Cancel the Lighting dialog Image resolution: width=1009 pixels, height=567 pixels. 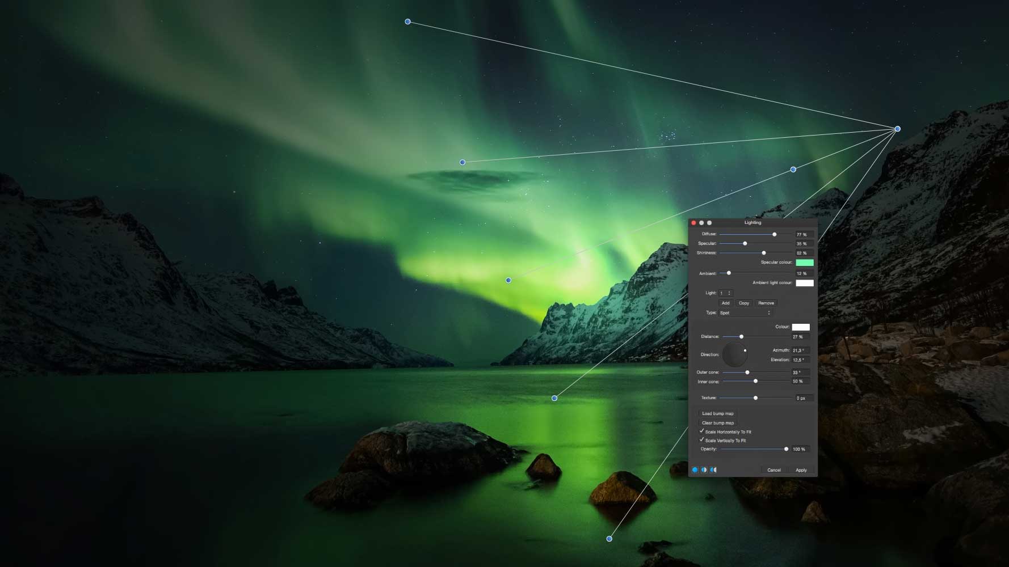pyautogui.click(x=774, y=470)
